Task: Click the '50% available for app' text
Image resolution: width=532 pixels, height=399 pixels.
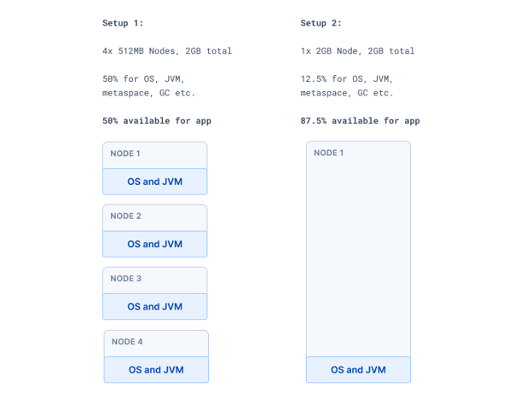Action: click(157, 121)
